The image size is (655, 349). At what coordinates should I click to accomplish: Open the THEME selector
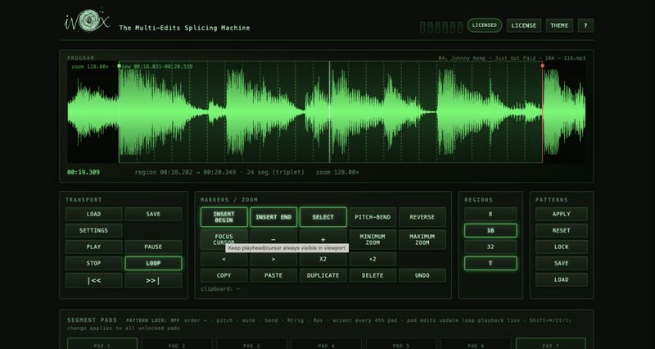559,25
